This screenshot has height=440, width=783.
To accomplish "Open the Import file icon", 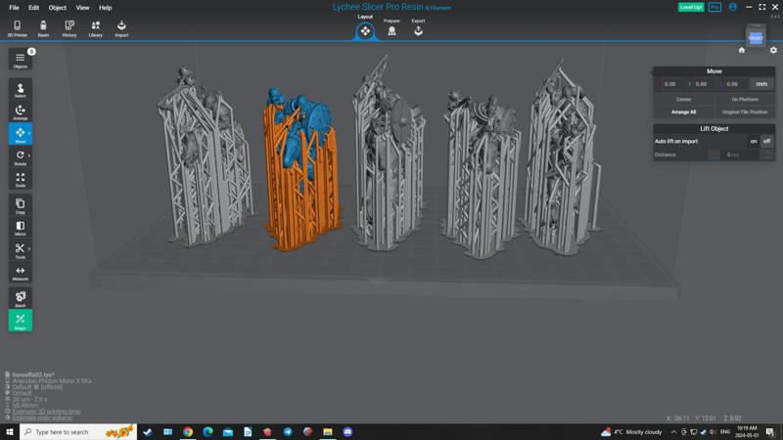I will (x=121, y=28).
